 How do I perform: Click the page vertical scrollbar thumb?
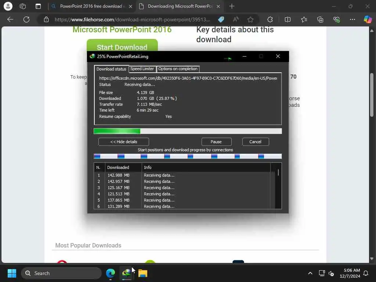pyautogui.click(x=372, y=95)
